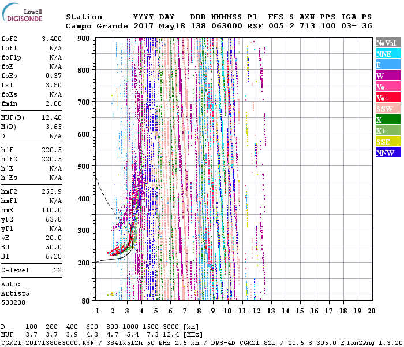
Task: Select the NNW blue legend swatch
Action: [x=388, y=152]
